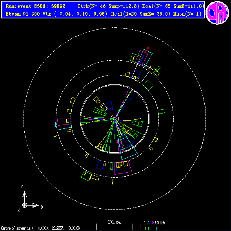The width and height of the screenshot is (231, 231).
Task: Click the isolated green box on the right side
Action: click(x=161, y=111)
